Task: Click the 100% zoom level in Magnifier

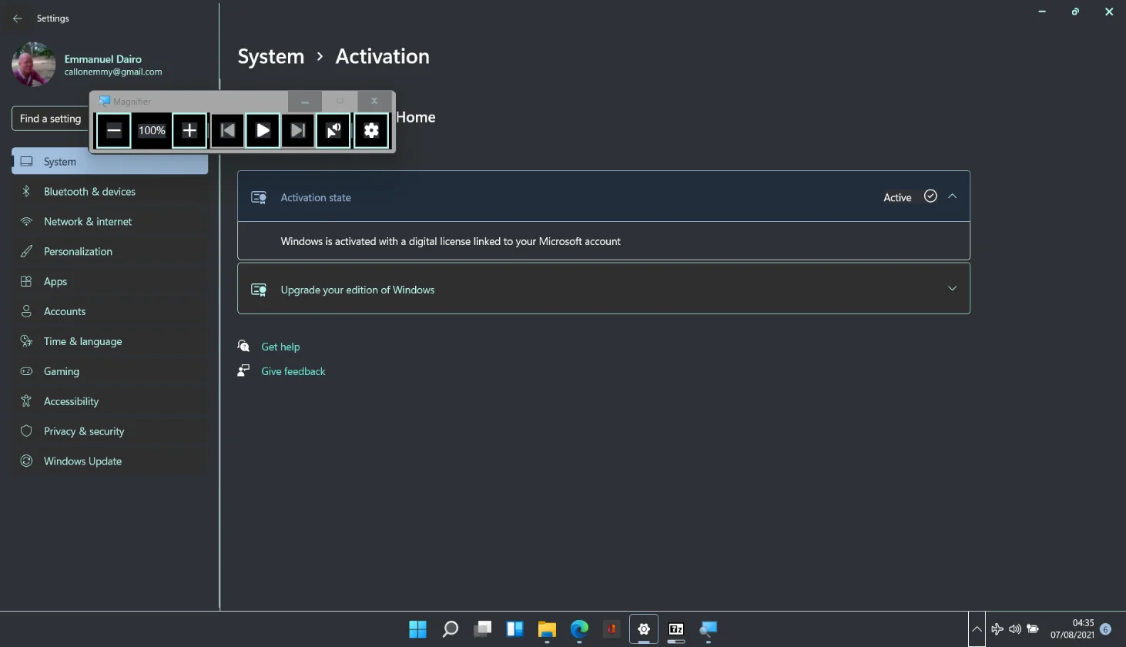Action: (152, 130)
